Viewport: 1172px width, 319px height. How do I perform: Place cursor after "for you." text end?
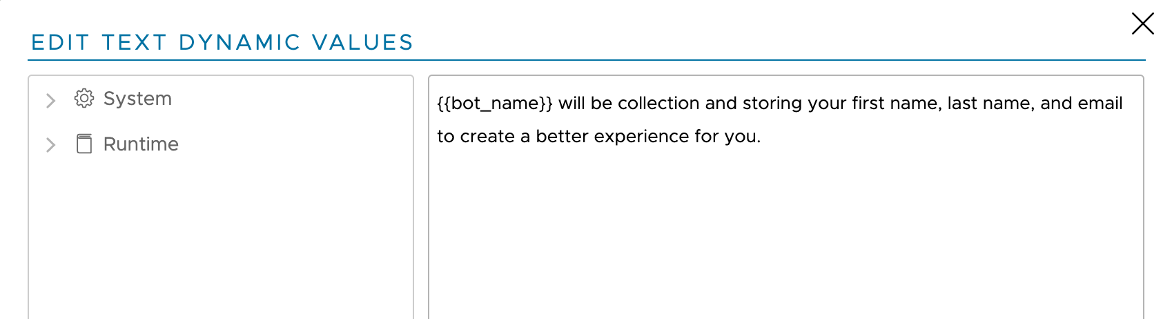tap(761, 137)
